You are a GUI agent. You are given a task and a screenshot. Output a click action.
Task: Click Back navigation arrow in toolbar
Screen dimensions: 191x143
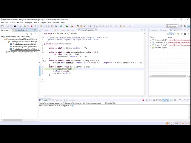(124, 26)
